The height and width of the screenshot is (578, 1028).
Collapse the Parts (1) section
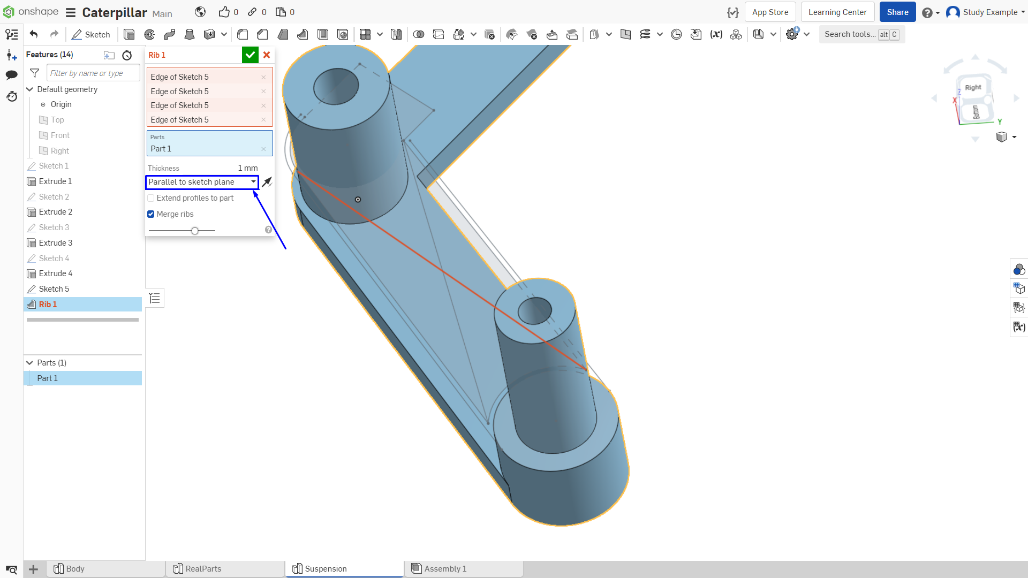click(30, 363)
